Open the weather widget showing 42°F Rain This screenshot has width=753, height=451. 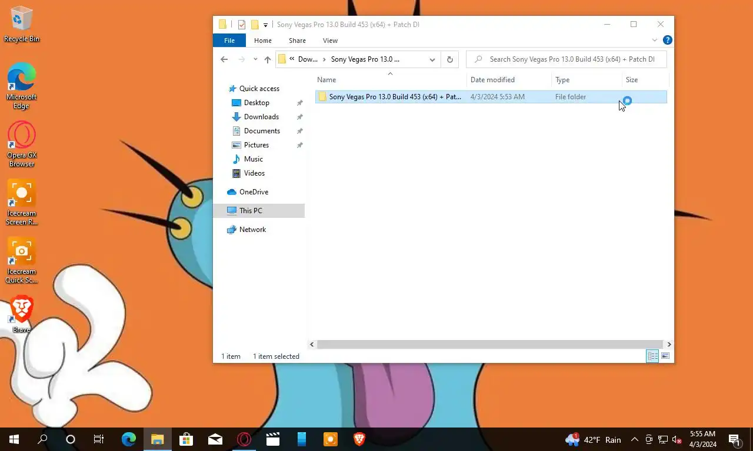(593, 439)
